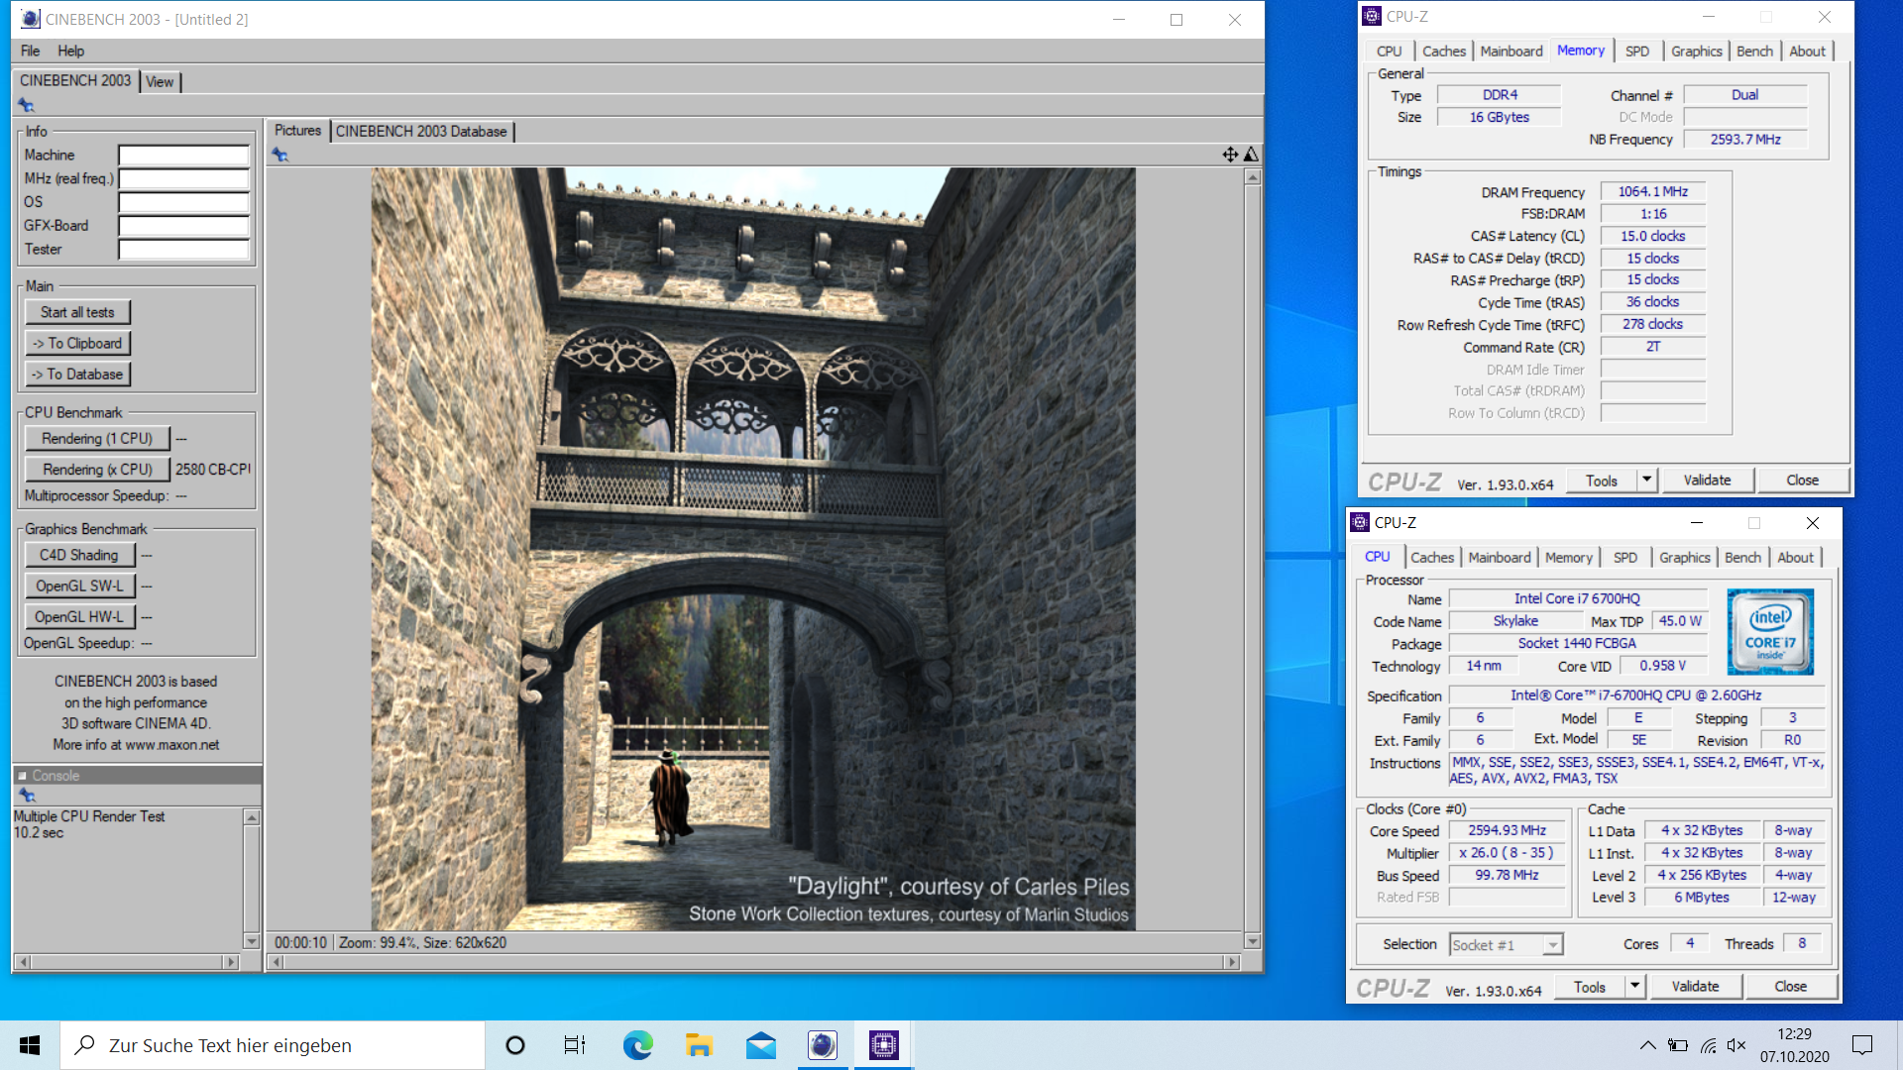Open SPD tab in upper CPU-Z window
Image resolution: width=1903 pixels, height=1070 pixels.
pyautogui.click(x=1637, y=52)
